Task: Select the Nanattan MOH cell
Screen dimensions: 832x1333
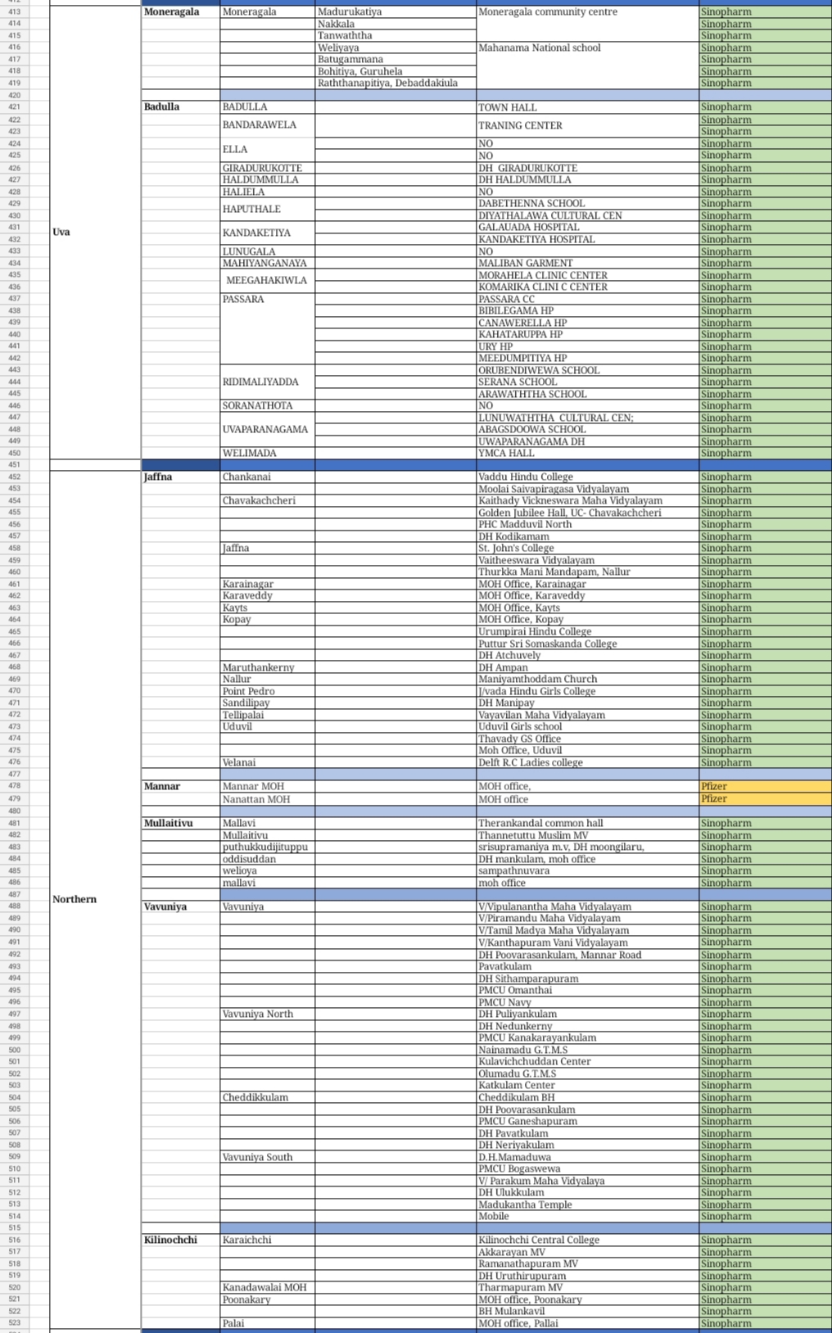Action: (x=268, y=799)
